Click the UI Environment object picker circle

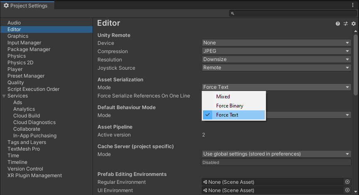(x=347, y=190)
